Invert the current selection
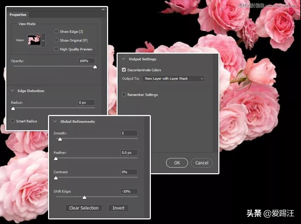 (118, 208)
